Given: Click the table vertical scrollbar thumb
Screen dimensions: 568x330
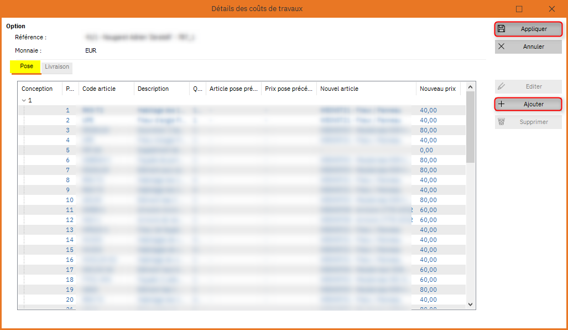Looking at the screenshot, I should 470,127.
